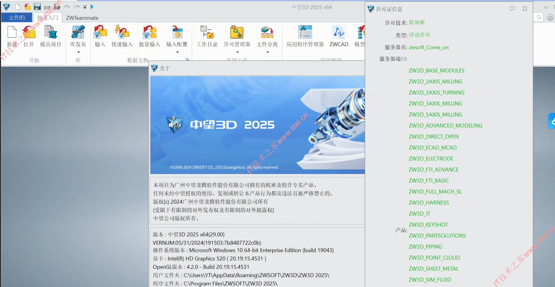Click the 中望3D 2025 splash image in About dialog
This screenshot has width=555, height=287.
(x=257, y=125)
